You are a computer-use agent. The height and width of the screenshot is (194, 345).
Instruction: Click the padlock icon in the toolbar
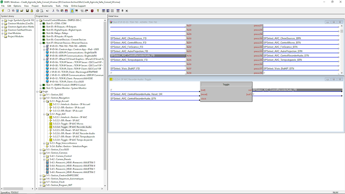click(32, 11)
